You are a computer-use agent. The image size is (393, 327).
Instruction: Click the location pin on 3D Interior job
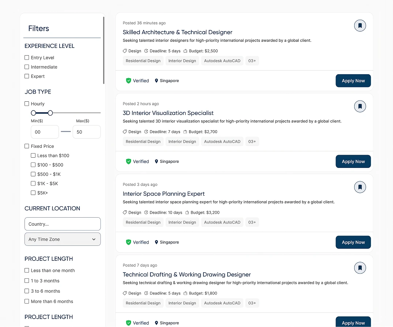click(x=157, y=162)
